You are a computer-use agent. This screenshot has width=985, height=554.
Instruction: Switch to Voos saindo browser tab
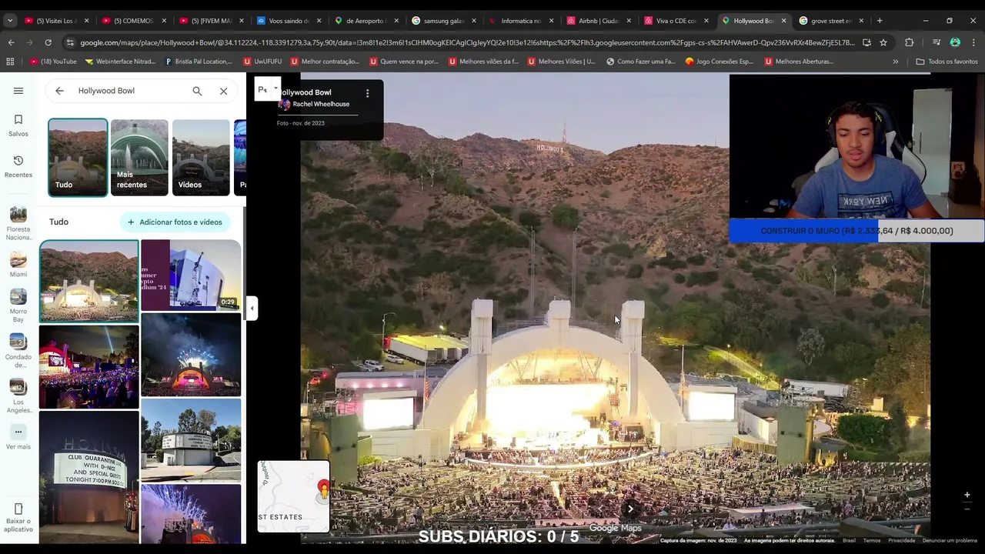[288, 21]
